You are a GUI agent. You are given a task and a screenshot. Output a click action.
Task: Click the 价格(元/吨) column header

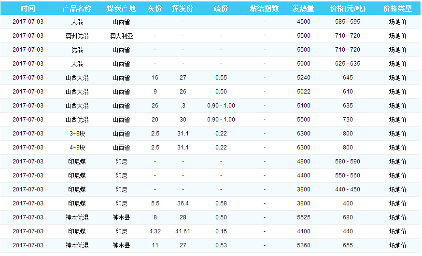(x=347, y=9)
